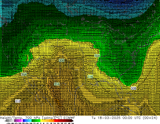
Task: Click the '00:00 UTC' time text
Action: click(x=131, y=118)
